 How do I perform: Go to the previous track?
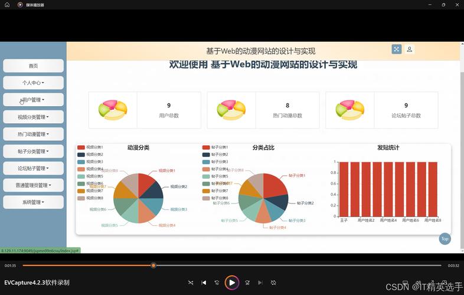(204, 283)
